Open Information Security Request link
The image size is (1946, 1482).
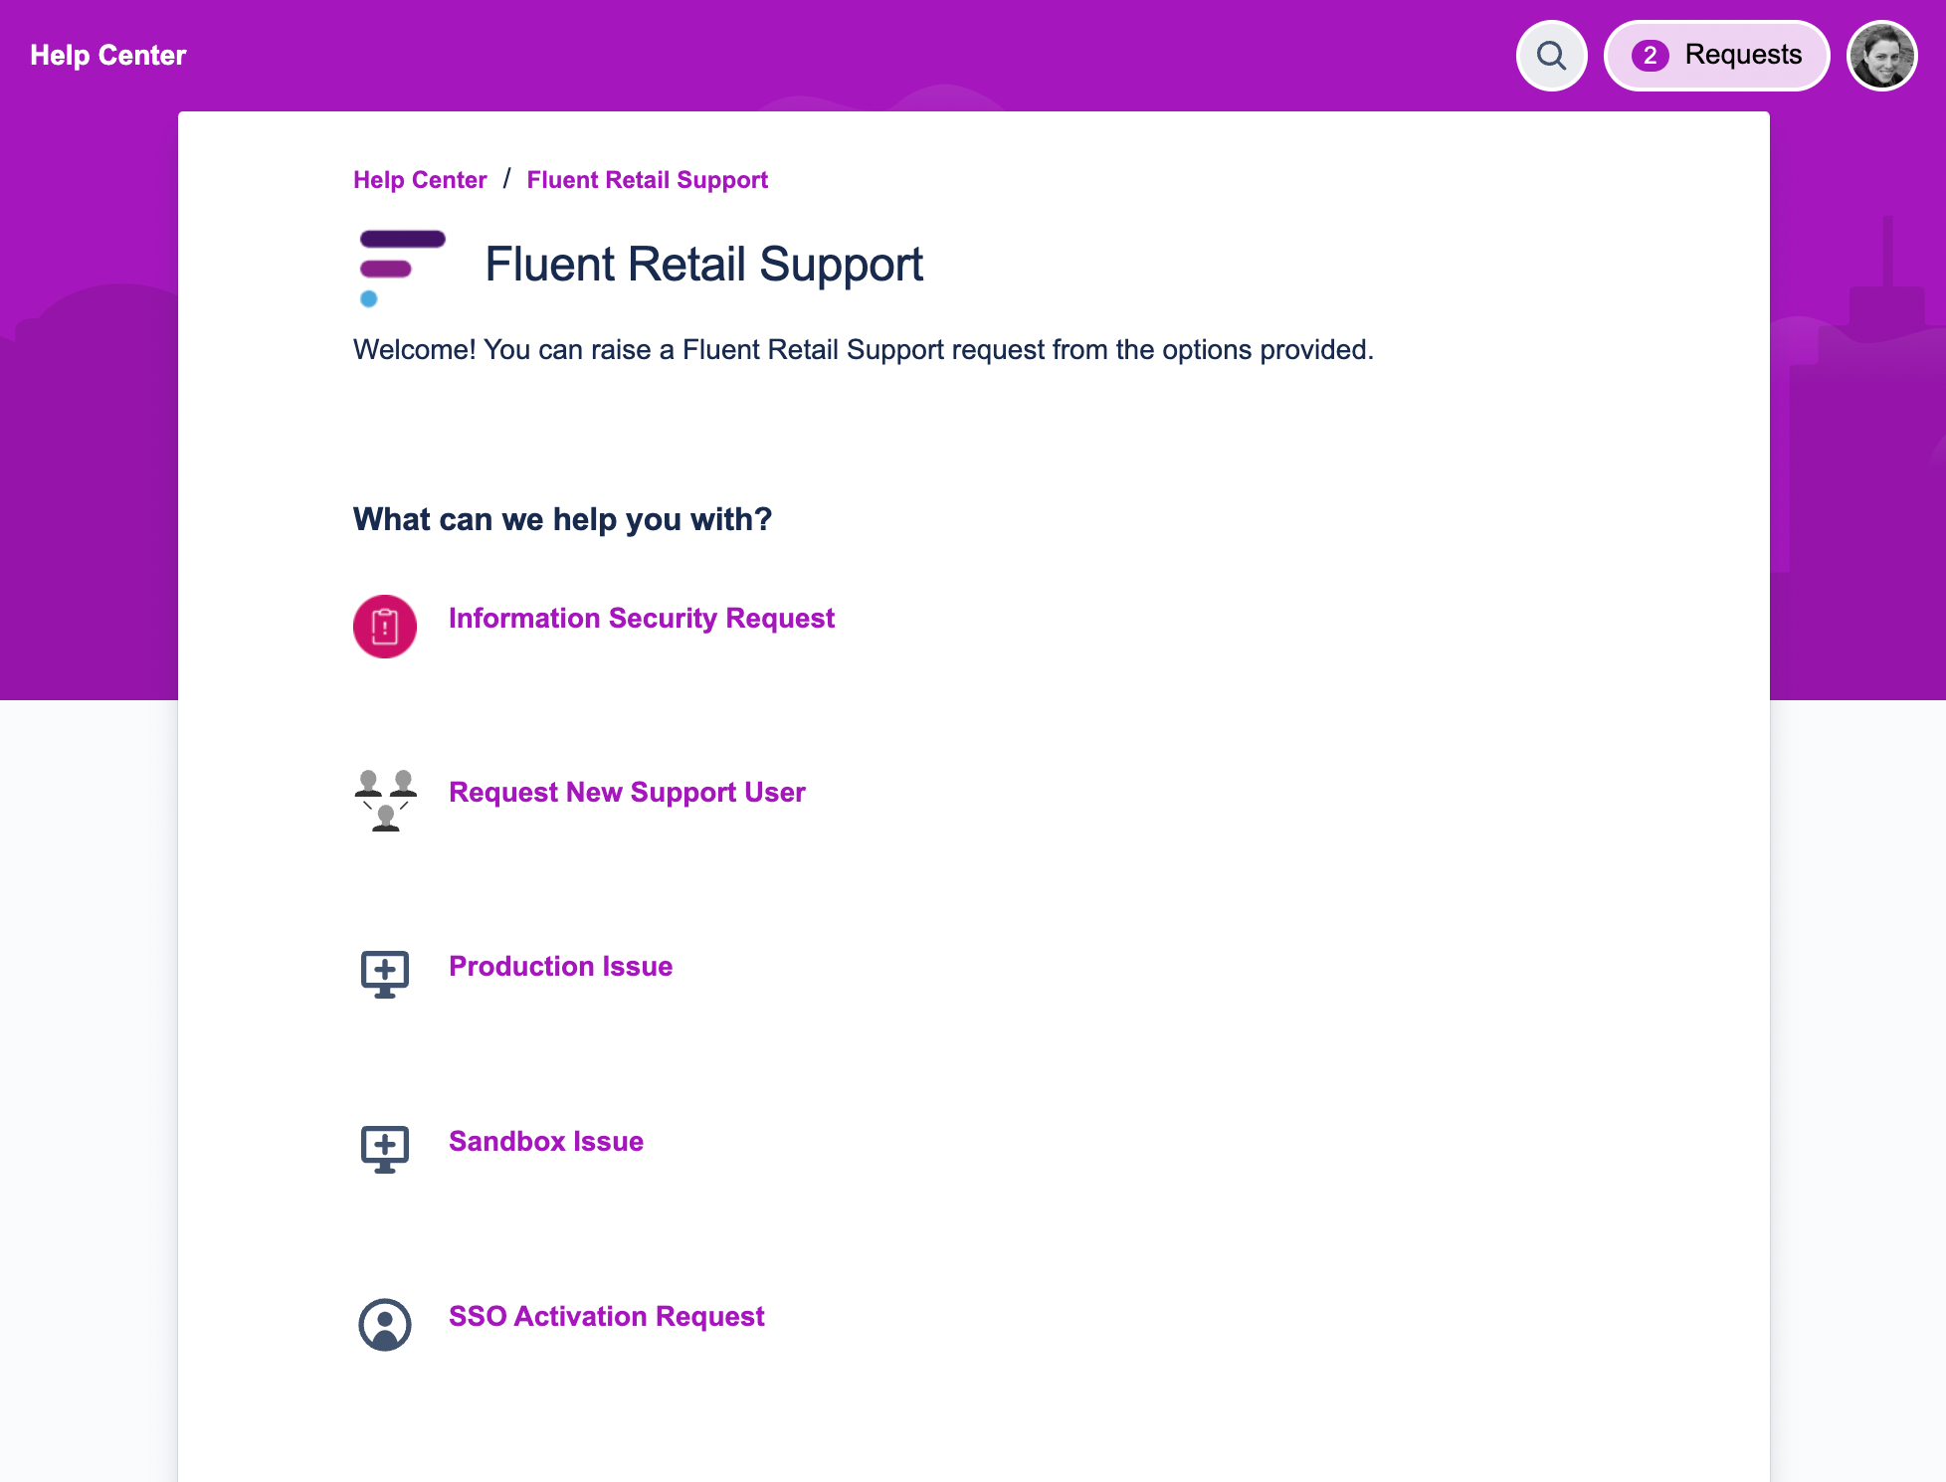[641, 619]
